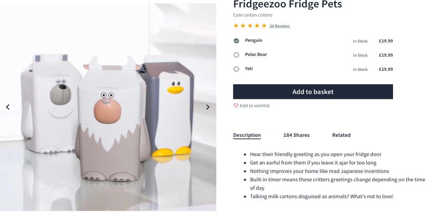
Task: Click the product photo of the fridge pets
Action: pyautogui.click(x=108, y=107)
